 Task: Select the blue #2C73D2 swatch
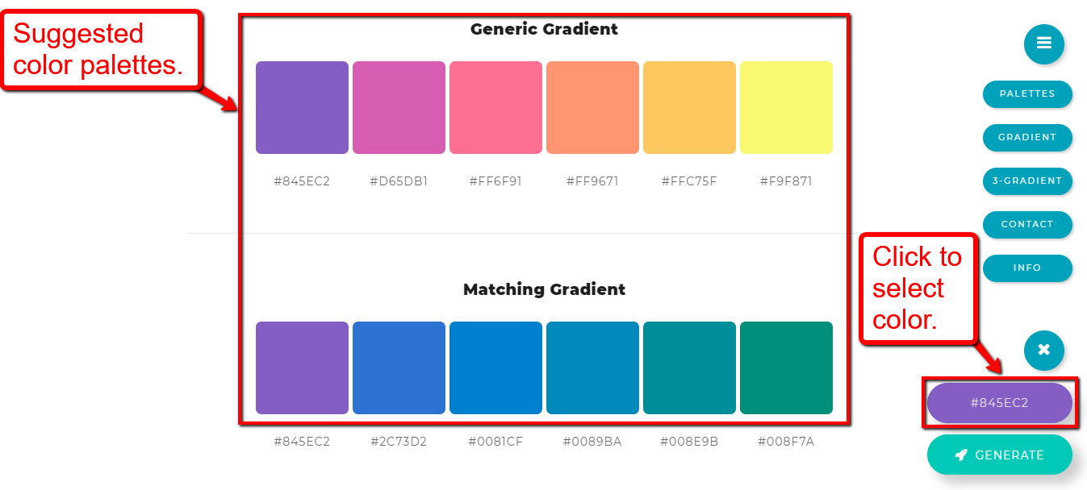[399, 368]
